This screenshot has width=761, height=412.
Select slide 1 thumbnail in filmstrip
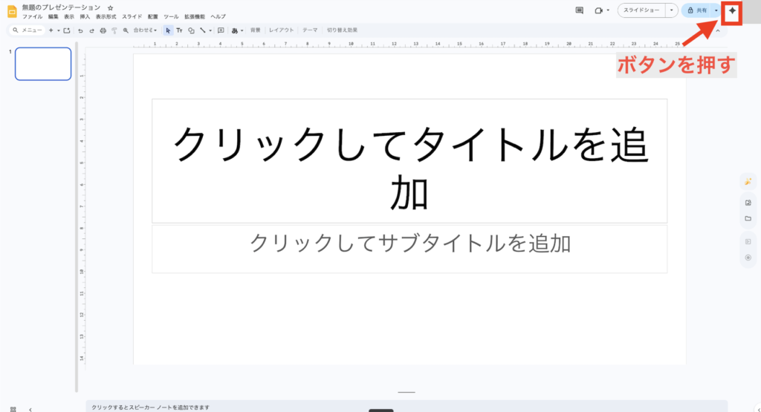(43, 64)
